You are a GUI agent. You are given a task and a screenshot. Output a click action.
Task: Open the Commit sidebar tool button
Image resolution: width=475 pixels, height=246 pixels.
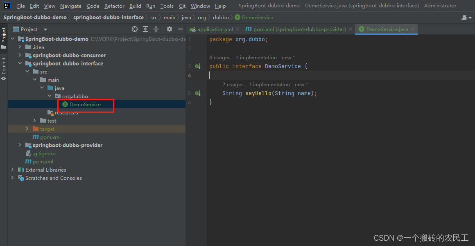[x=4, y=69]
